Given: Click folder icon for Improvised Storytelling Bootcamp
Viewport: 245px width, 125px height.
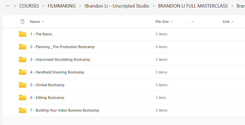Looking at the screenshot, I should [23, 59].
